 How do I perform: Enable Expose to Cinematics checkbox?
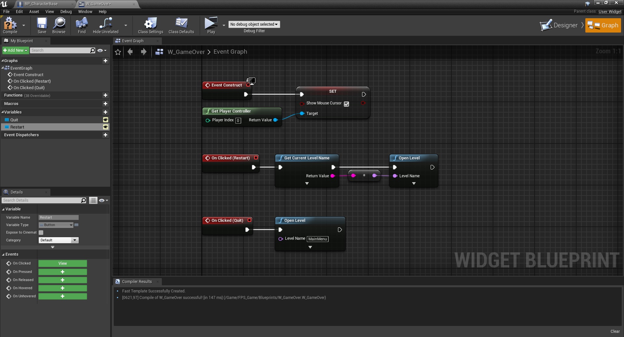pyautogui.click(x=41, y=233)
